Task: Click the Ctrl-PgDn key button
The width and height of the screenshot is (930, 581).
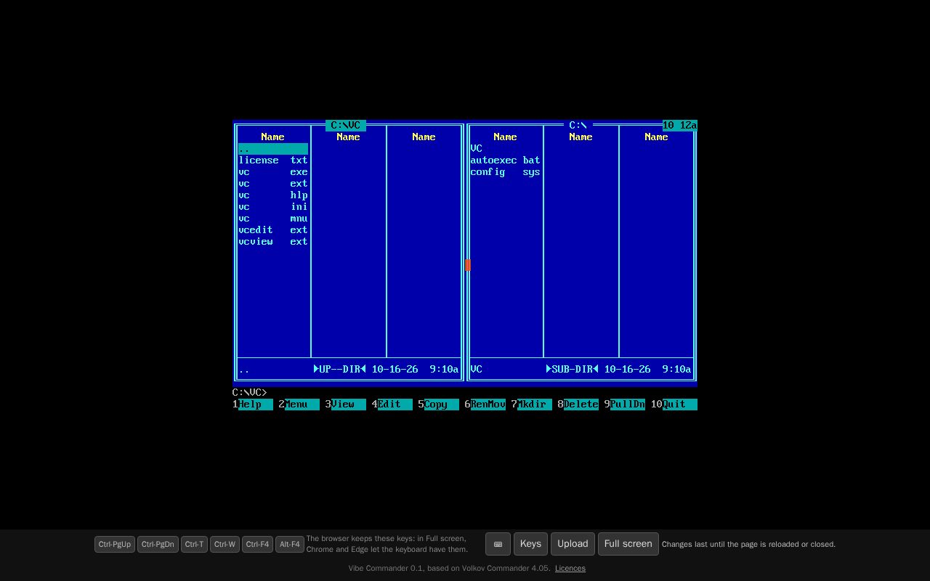Action: pyautogui.click(x=158, y=544)
